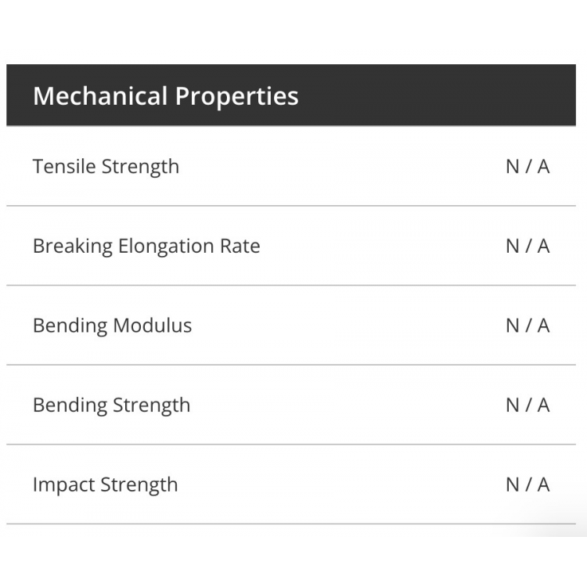Select the Bending Modulus label
This screenshot has width=587, height=587.
point(112,326)
